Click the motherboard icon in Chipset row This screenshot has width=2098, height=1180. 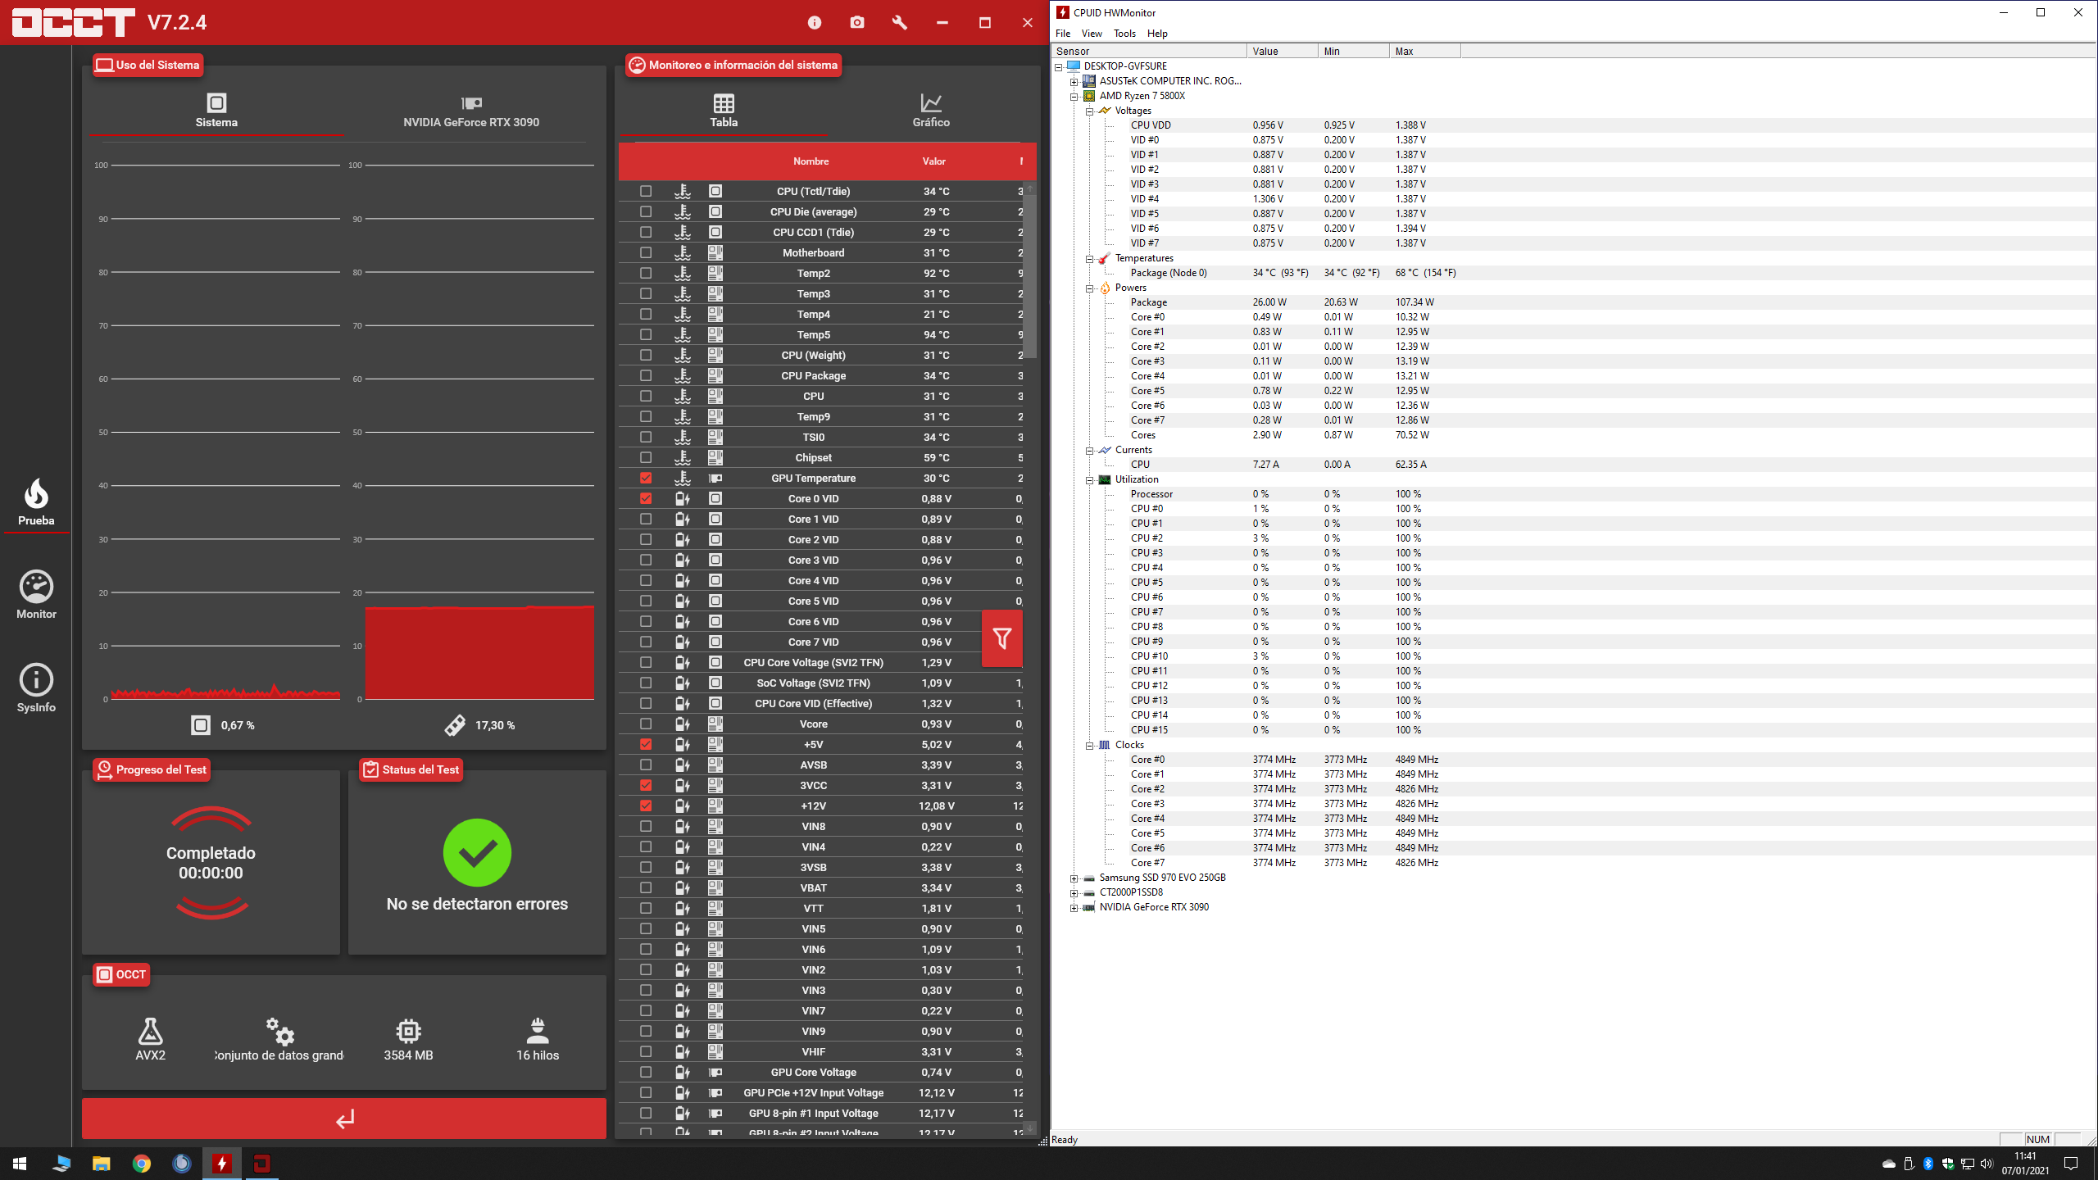pos(715,458)
